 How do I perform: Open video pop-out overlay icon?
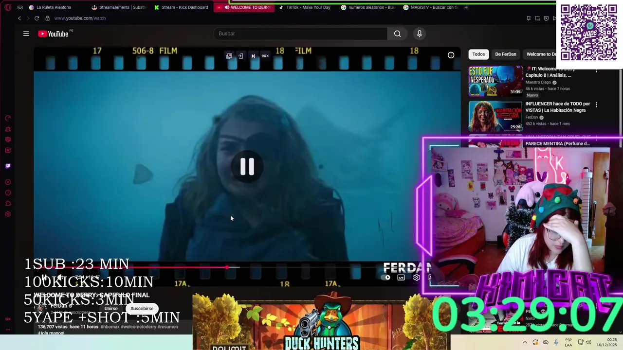[229, 56]
